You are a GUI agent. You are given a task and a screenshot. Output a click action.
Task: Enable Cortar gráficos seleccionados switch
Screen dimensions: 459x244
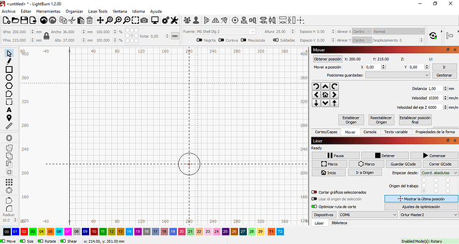(x=314, y=192)
